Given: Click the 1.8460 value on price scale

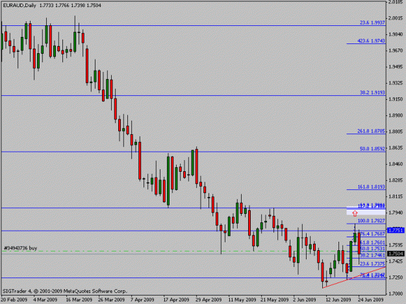Looking at the screenshot, I should [x=396, y=164].
